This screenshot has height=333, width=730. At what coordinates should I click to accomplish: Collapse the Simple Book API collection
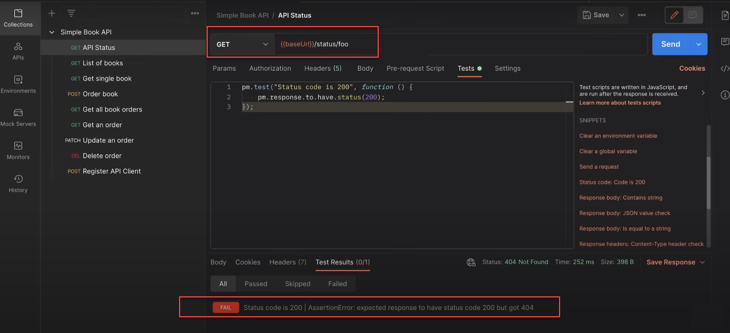(x=52, y=32)
